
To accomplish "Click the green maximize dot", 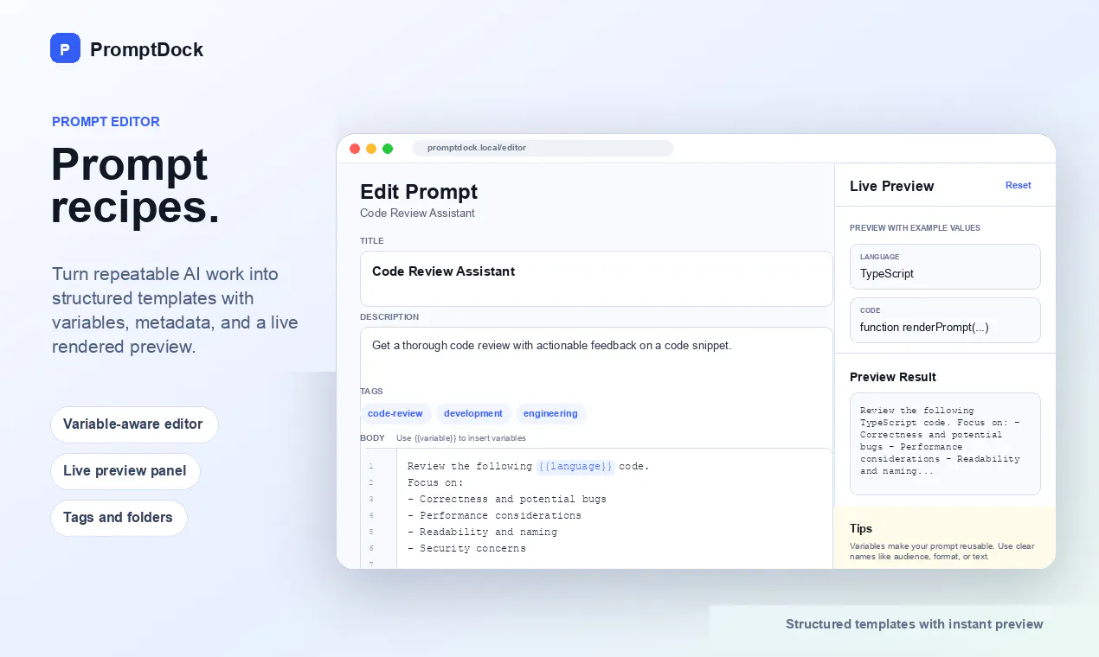I will coord(388,149).
